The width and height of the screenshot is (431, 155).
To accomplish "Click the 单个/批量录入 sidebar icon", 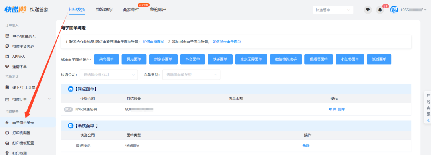I will click(x=8, y=36).
